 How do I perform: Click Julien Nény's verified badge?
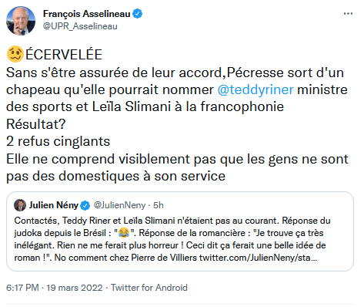(85, 205)
